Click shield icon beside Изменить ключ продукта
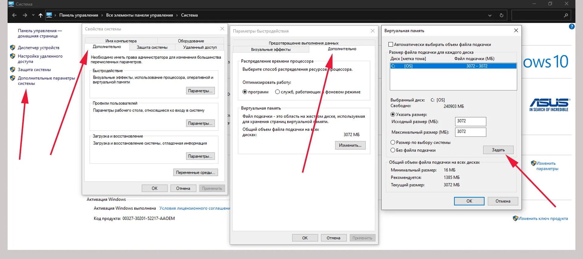583x259 pixels. click(x=515, y=218)
